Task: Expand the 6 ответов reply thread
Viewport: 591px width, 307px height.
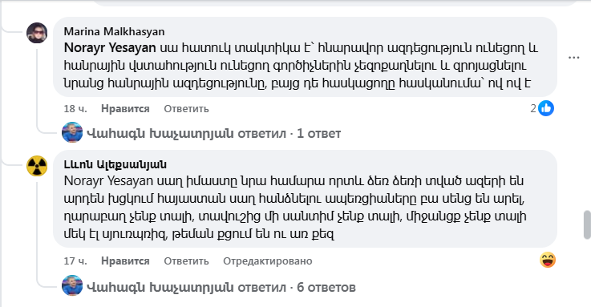Action: [221, 288]
